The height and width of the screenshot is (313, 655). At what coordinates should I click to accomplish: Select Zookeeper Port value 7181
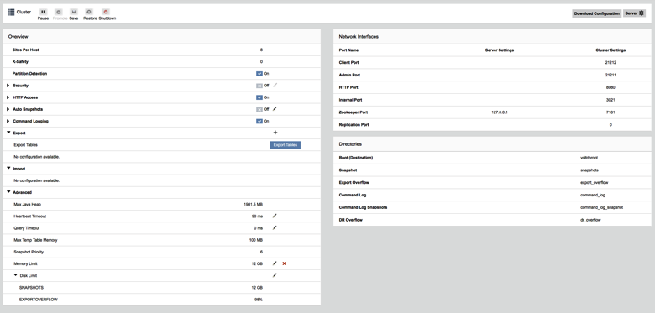(x=610, y=112)
